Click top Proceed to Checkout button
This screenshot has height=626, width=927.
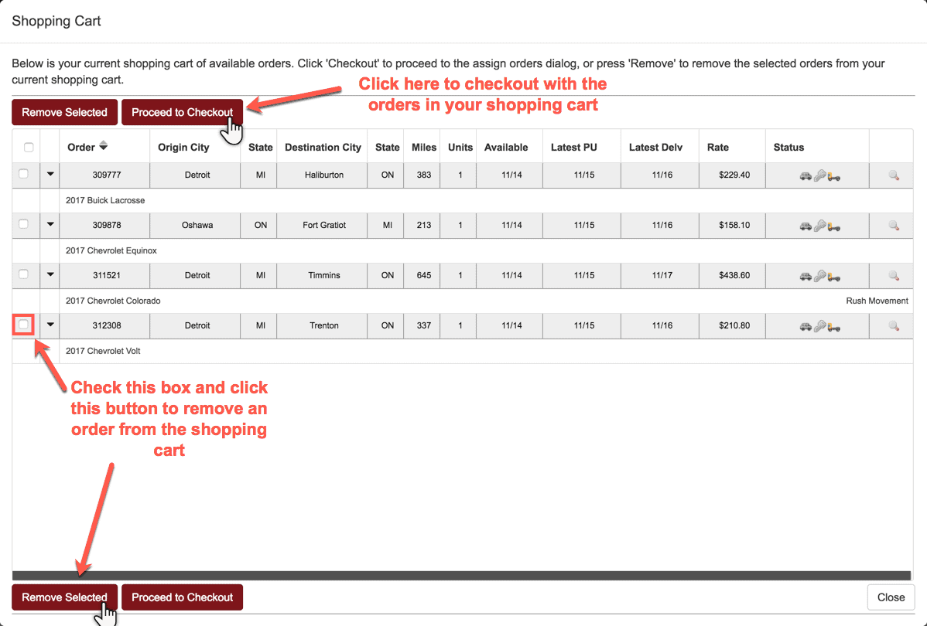pos(182,112)
